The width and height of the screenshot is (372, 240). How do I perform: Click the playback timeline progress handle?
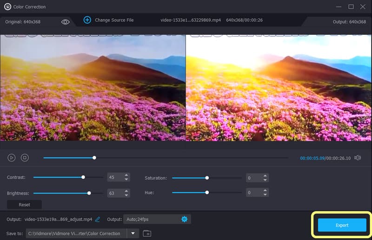[94, 158]
